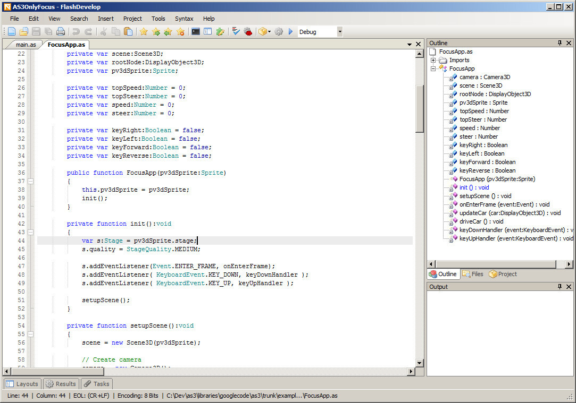Collapse the FocusApp constructor fold at line 37
Image resolution: width=576 pixels, height=403 pixels.
30,181
